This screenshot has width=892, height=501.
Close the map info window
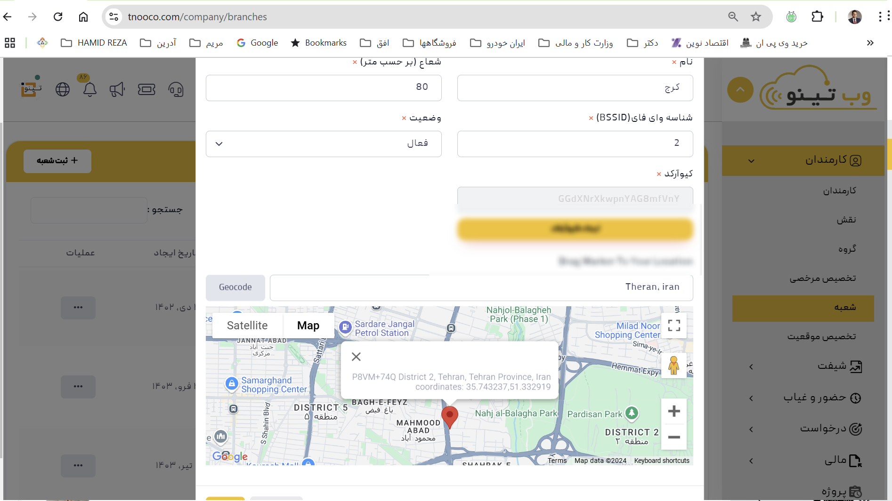click(356, 357)
